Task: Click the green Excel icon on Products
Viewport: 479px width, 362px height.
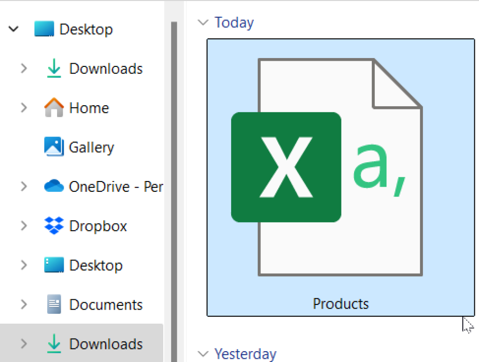Action: click(286, 167)
